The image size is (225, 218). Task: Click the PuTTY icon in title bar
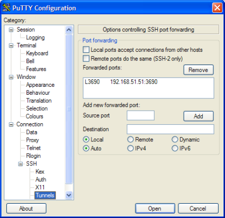pos(6,7)
